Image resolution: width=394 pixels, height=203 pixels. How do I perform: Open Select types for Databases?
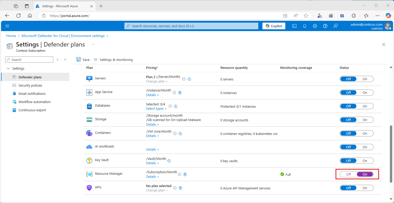[x=156, y=109]
